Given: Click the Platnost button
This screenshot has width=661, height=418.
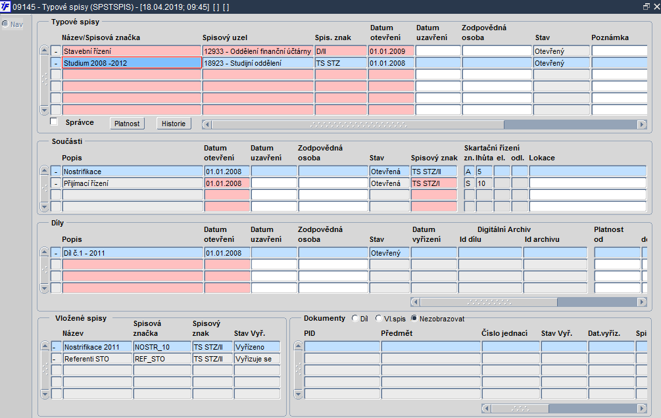Looking at the screenshot, I should (x=127, y=124).
